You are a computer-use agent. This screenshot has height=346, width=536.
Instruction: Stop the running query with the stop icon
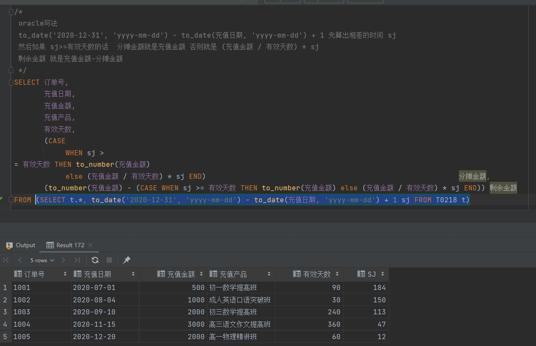pos(108,260)
